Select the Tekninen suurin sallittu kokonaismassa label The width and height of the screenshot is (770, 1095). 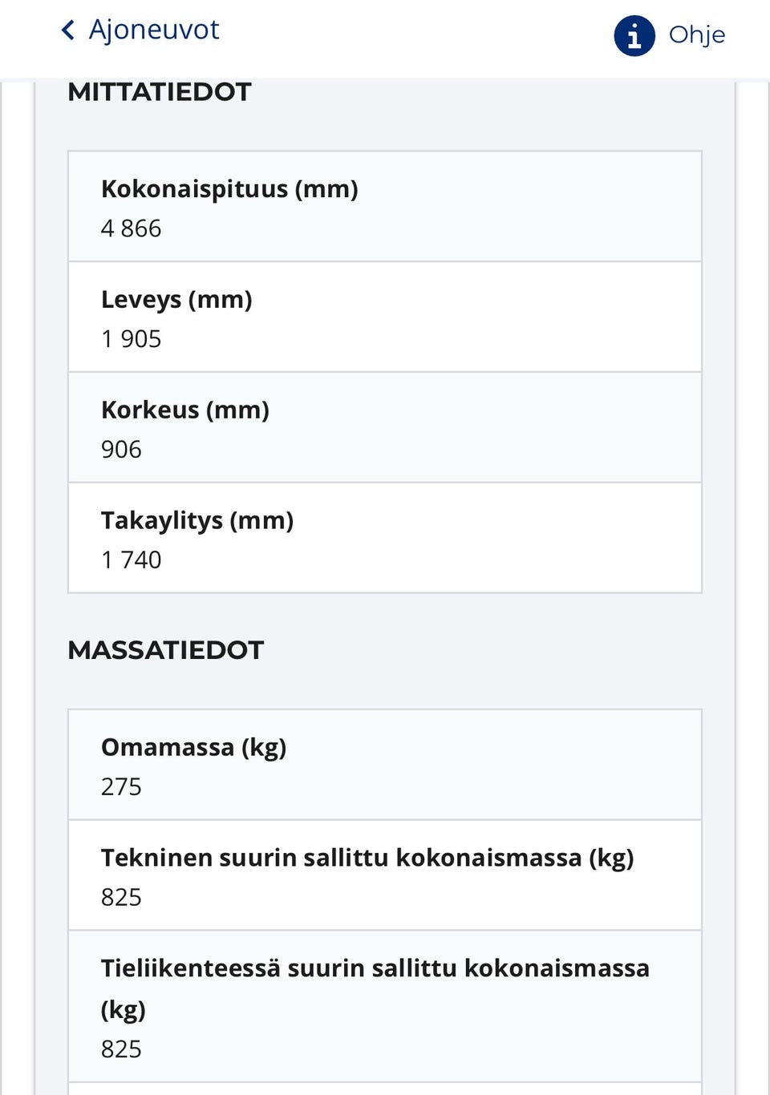click(x=367, y=859)
